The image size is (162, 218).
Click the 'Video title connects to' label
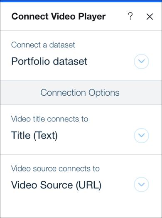pyautogui.click(x=49, y=119)
